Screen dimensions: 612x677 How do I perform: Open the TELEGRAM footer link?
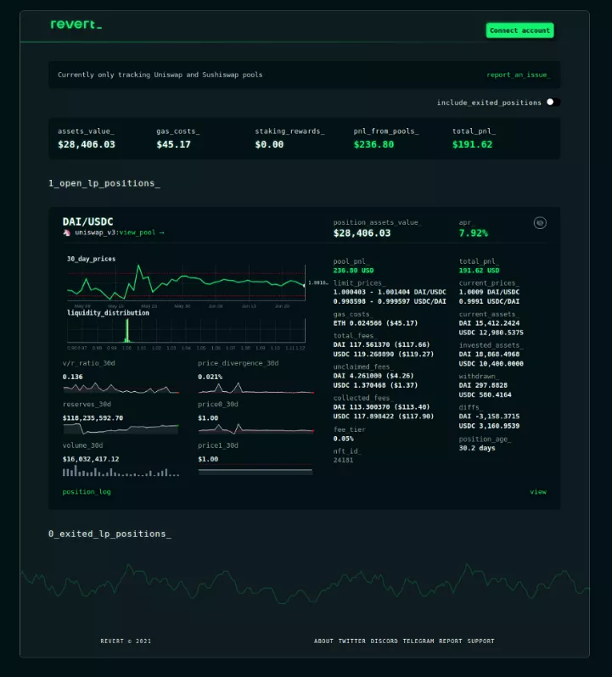pyautogui.click(x=418, y=641)
